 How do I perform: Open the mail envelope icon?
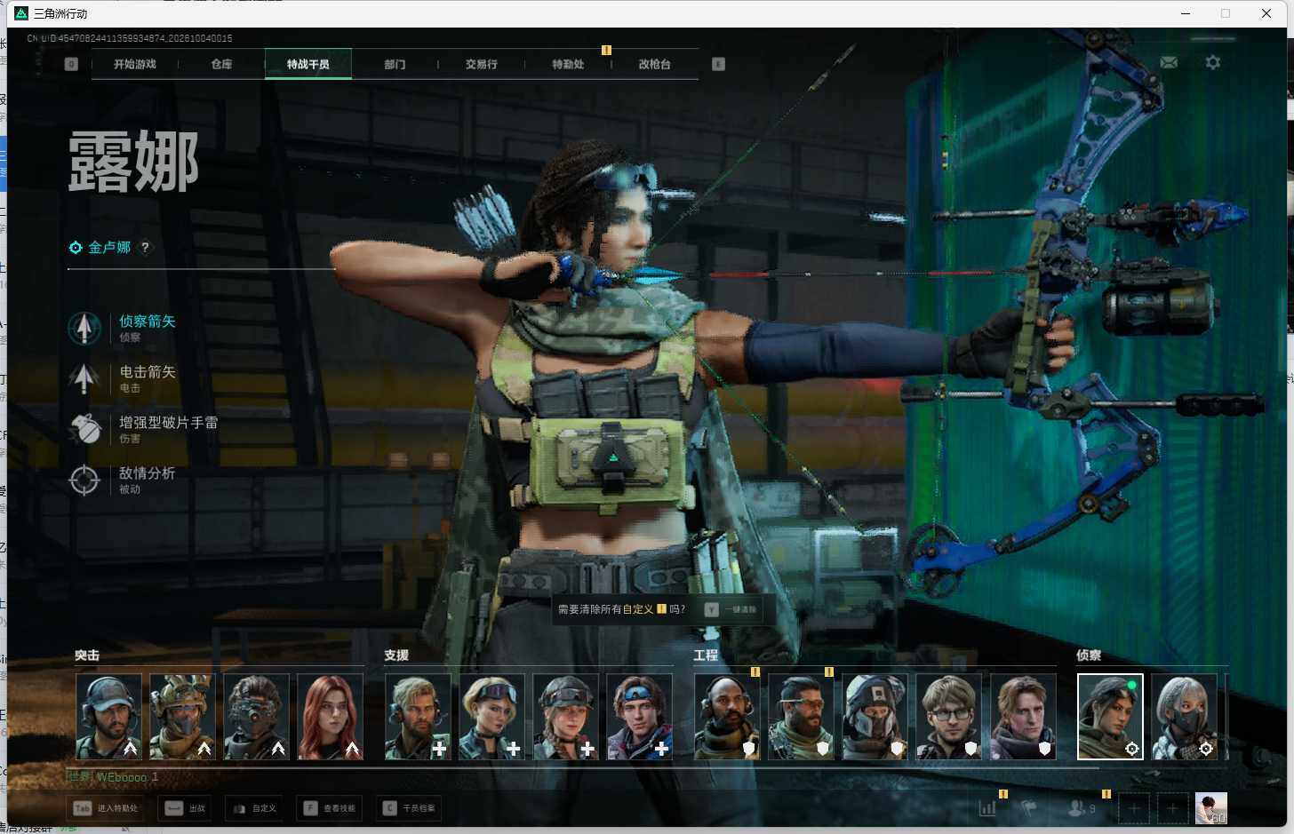click(x=1169, y=62)
